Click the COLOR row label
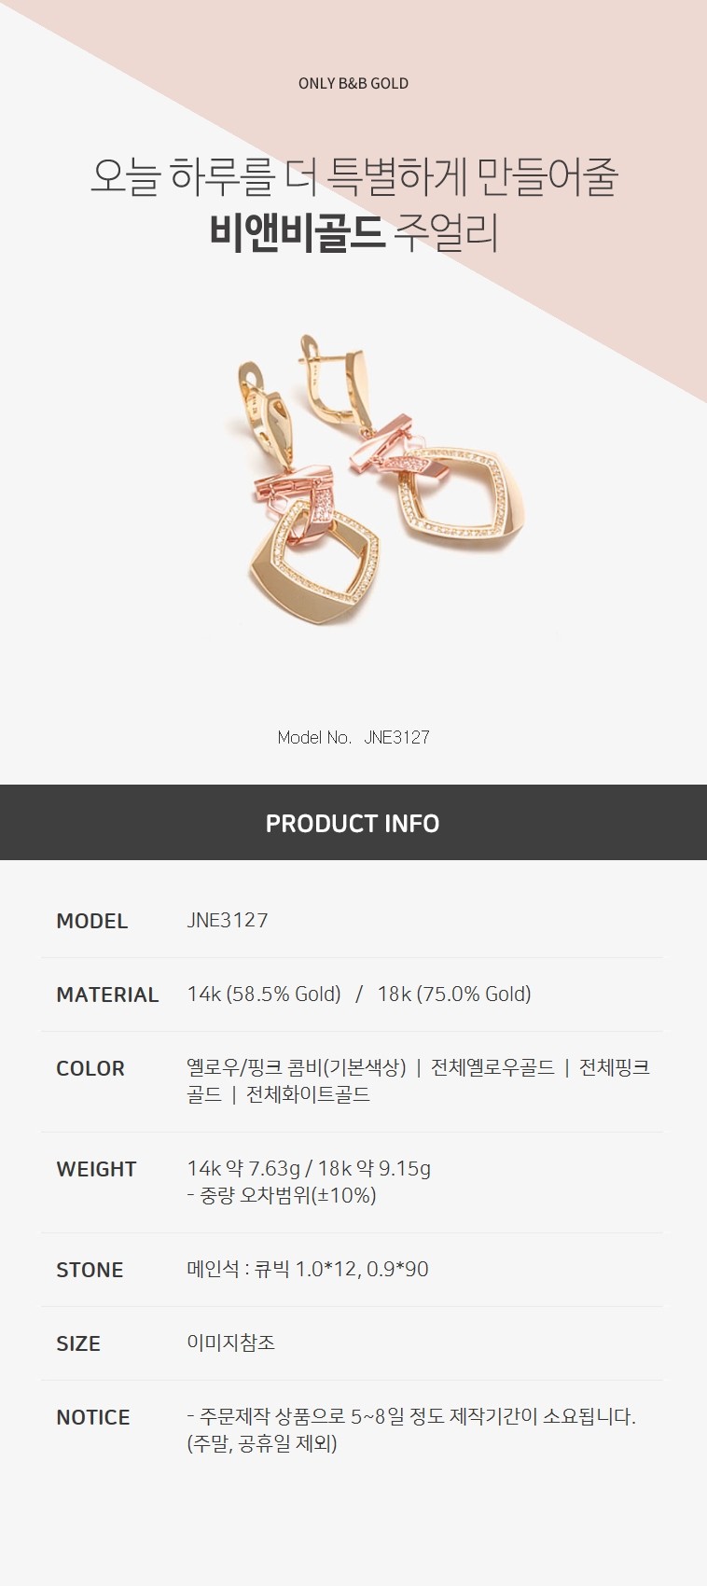This screenshot has height=1586, width=707. point(90,1068)
